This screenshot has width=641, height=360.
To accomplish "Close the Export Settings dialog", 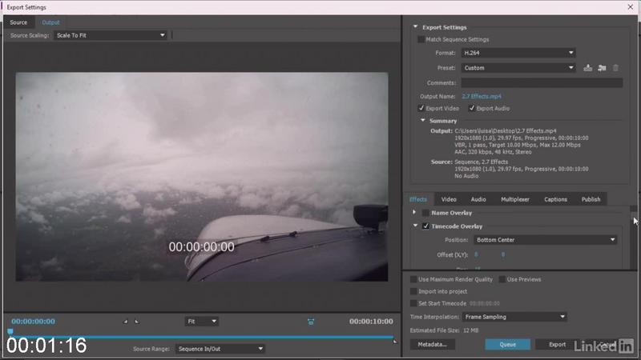I will (630, 7).
